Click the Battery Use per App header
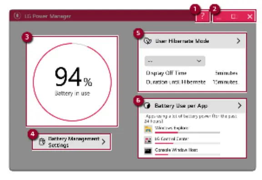The width and height of the screenshot is (262, 180). pyautogui.click(x=192, y=106)
